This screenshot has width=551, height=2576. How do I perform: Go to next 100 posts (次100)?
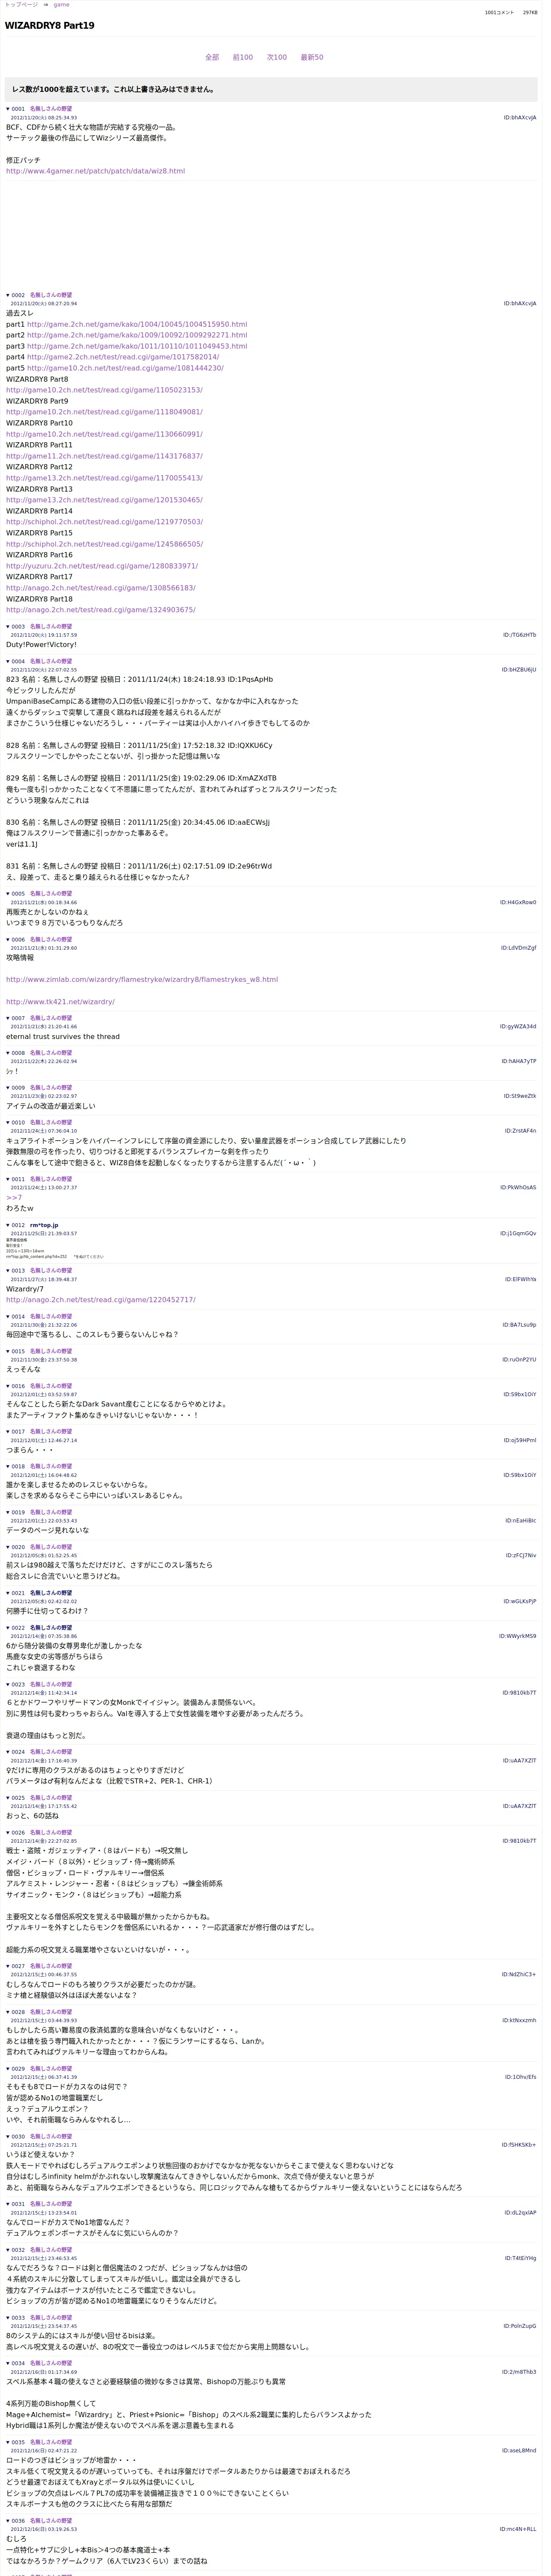click(277, 57)
